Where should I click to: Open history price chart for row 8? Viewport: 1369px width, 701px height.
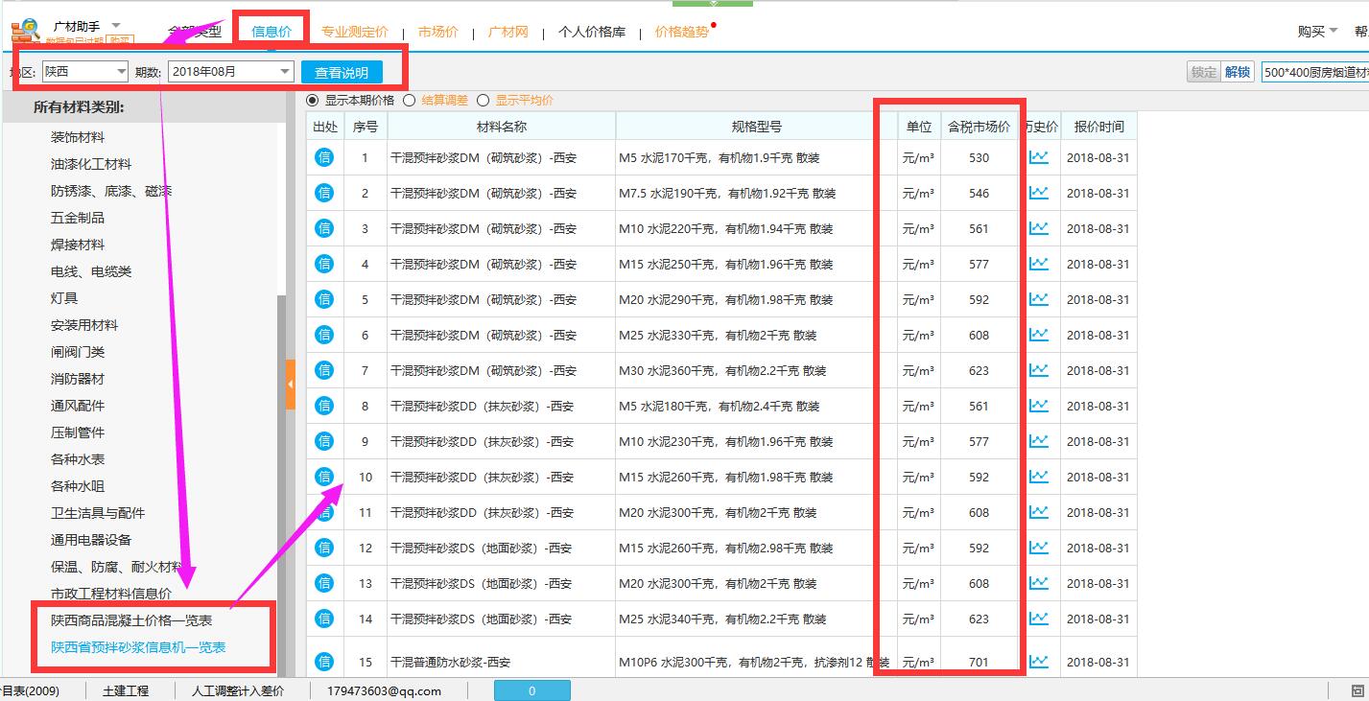(1039, 406)
